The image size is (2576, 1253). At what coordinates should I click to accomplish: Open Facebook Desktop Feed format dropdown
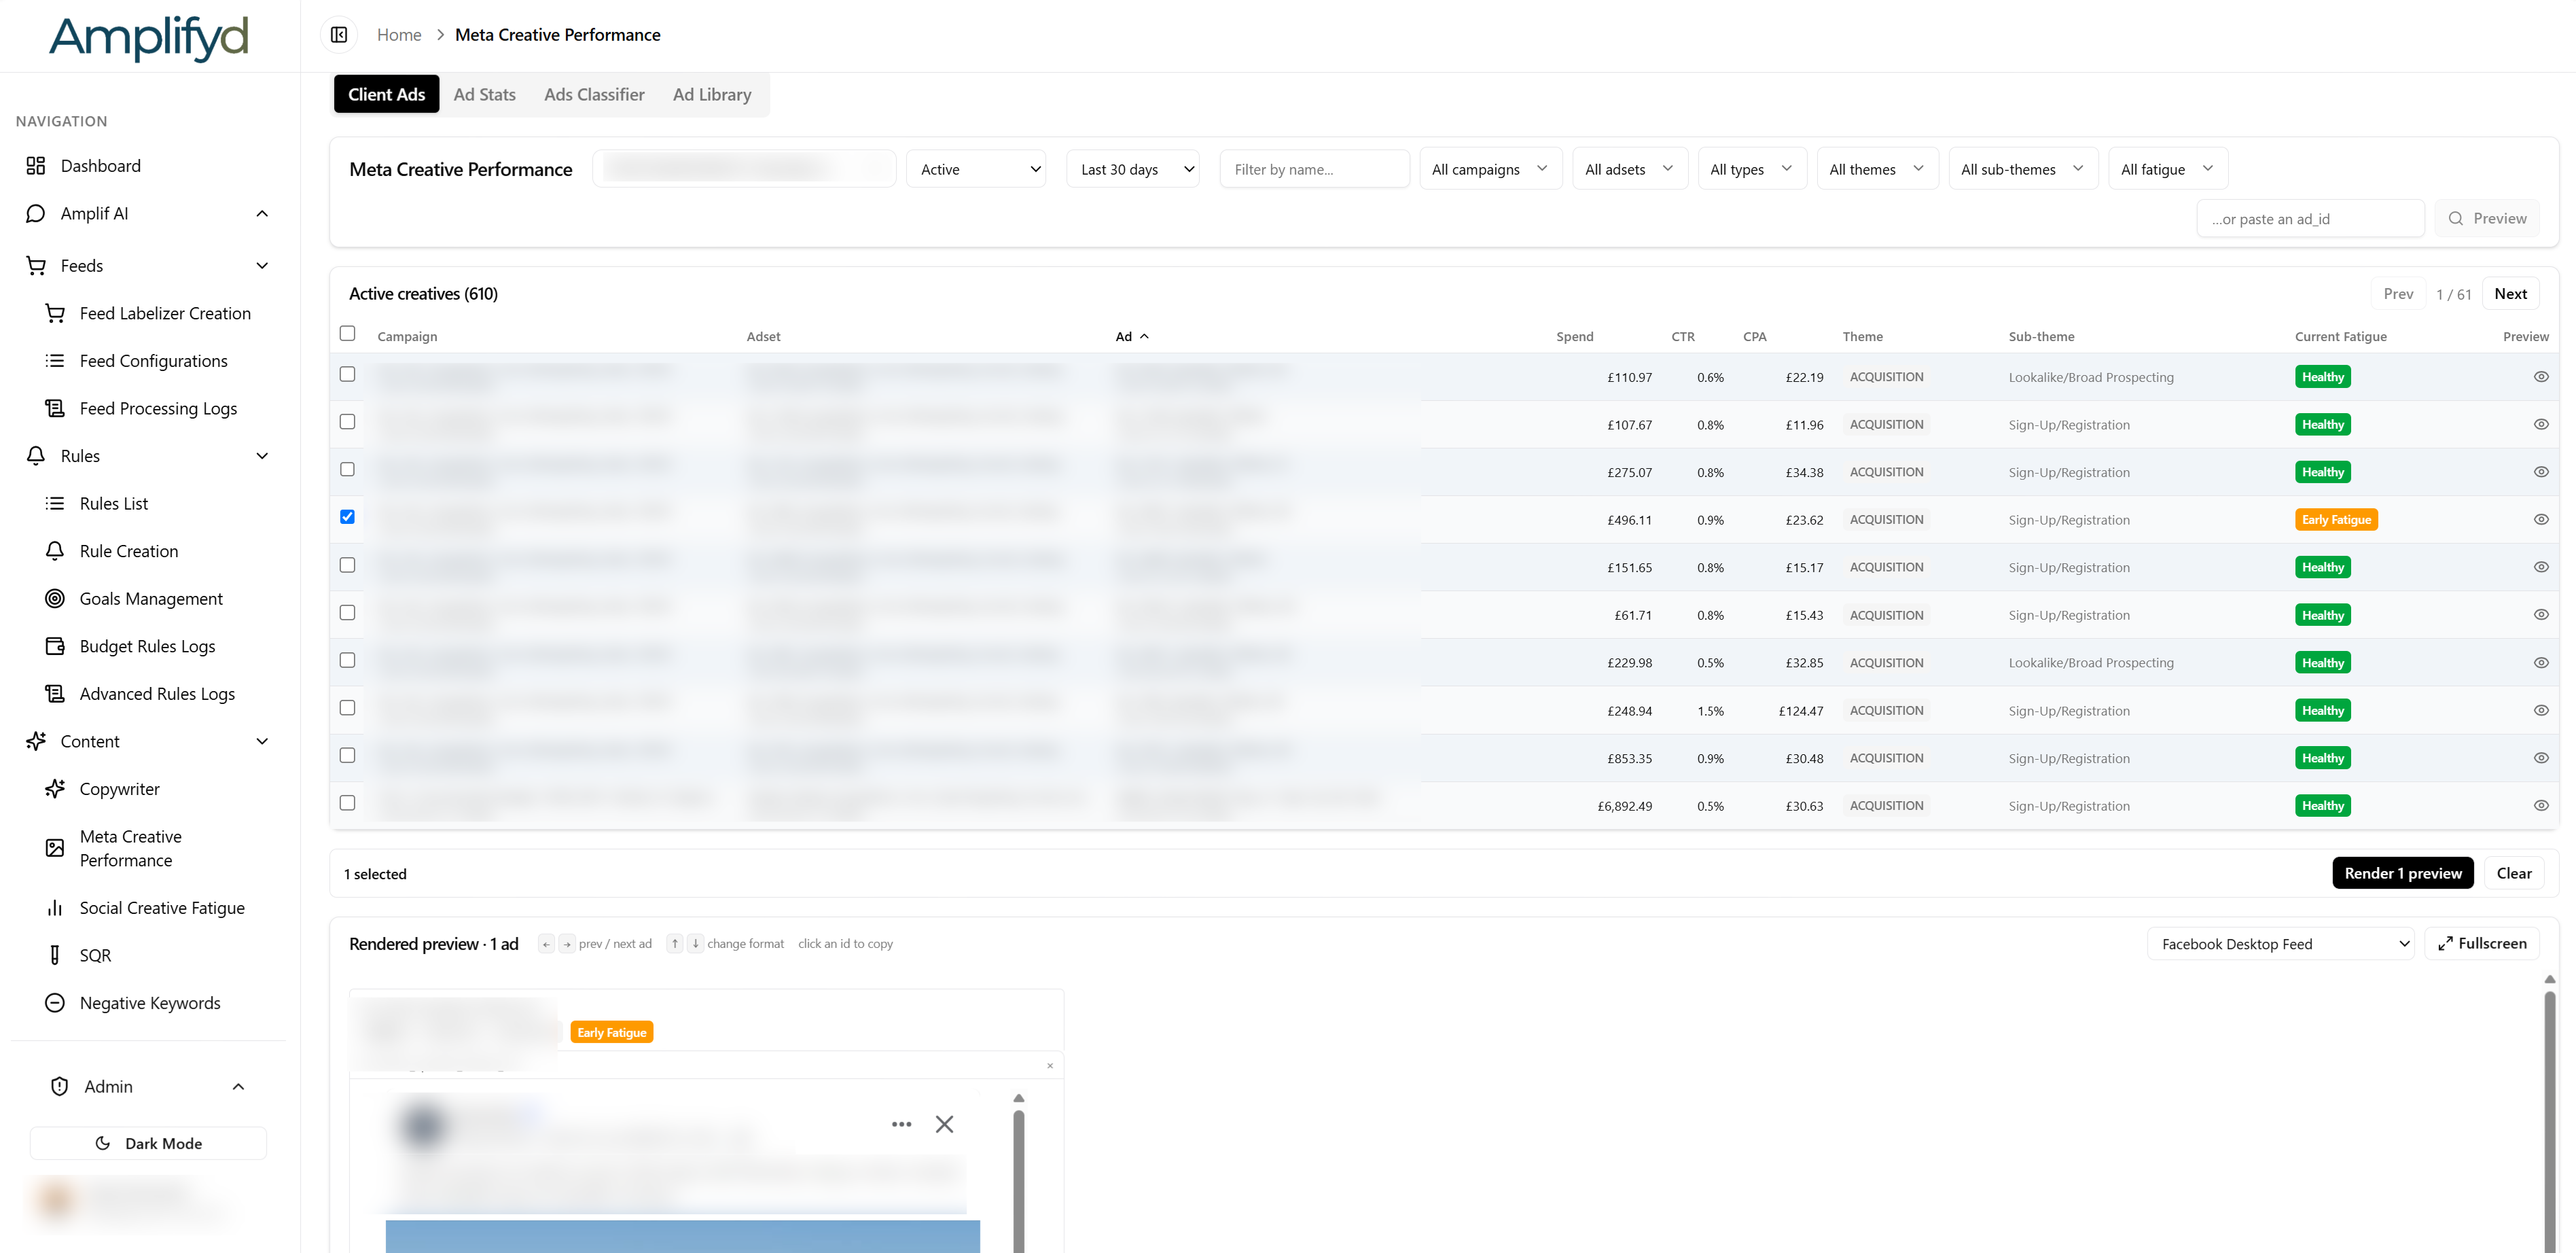tap(2281, 944)
